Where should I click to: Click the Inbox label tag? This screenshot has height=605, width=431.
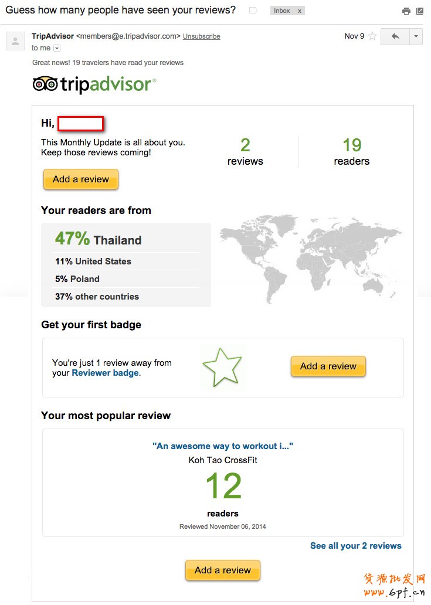(x=282, y=11)
